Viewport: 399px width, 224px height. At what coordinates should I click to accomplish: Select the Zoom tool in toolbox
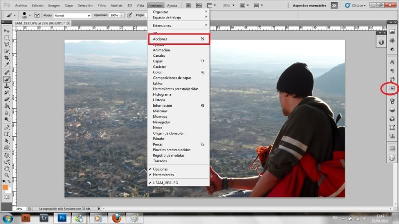tap(6, 175)
